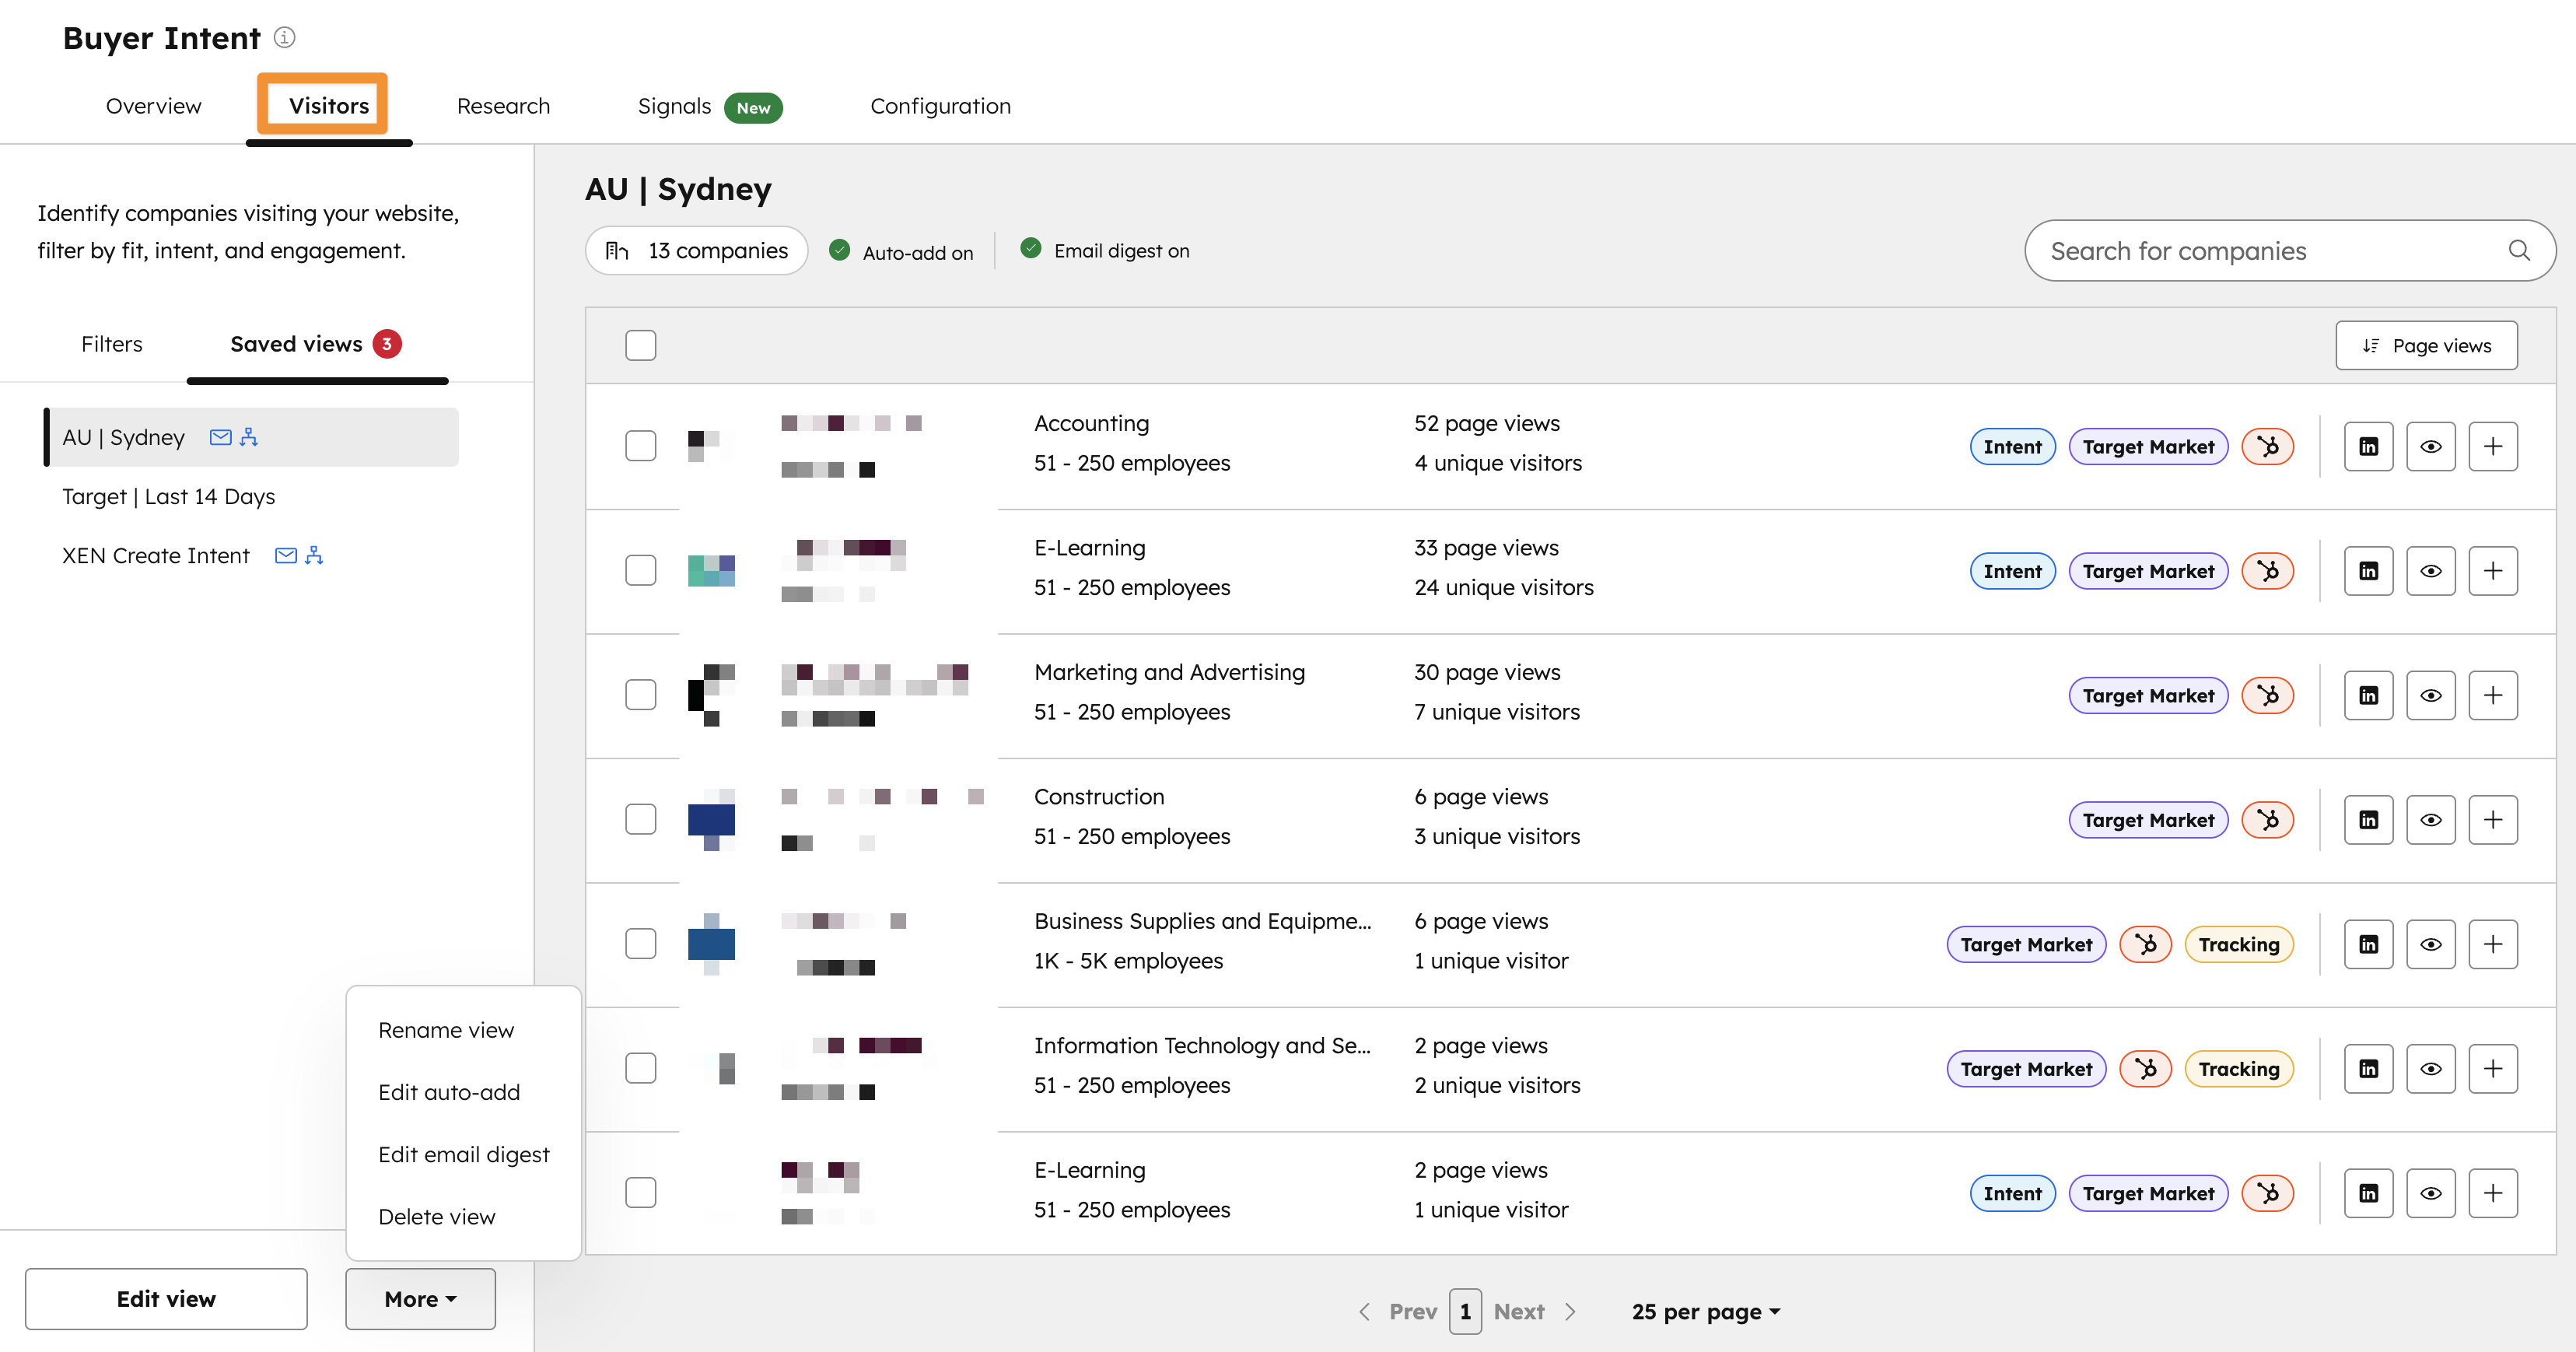Click plus icon in E-Learning 33 page views row
The height and width of the screenshot is (1352, 2576).
[2492, 571]
